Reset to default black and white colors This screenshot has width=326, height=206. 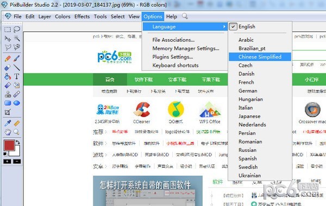point(5,154)
